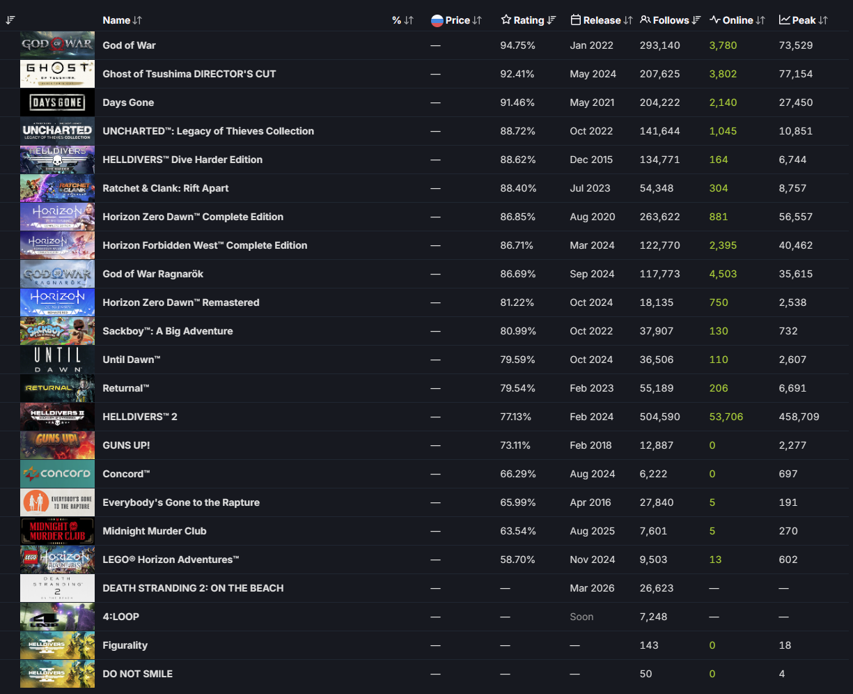Viewport: 853px width, 694px height.
Task: Open Horizon Zero Dawn Remastered link
Action: (181, 302)
